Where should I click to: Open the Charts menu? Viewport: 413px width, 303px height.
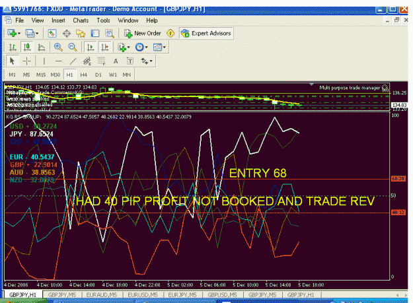pyautogui.click(x=81, y=20)
